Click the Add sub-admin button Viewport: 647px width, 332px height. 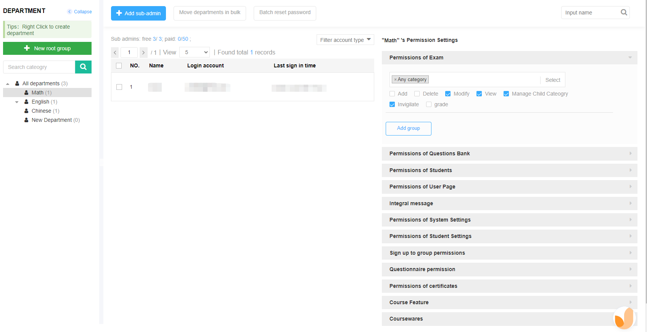pyautogui.click(x=138, y=13)
